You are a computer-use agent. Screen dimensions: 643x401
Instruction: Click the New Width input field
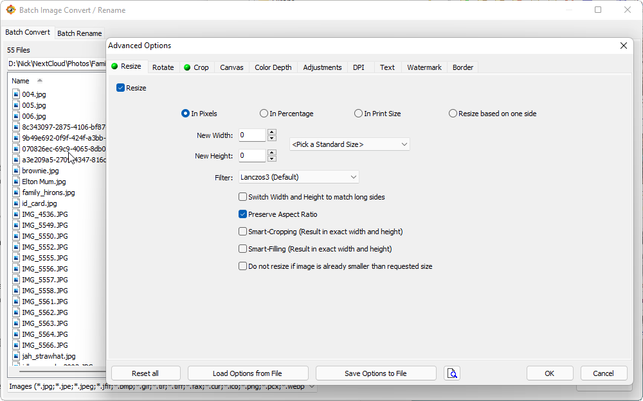[251, 135]
